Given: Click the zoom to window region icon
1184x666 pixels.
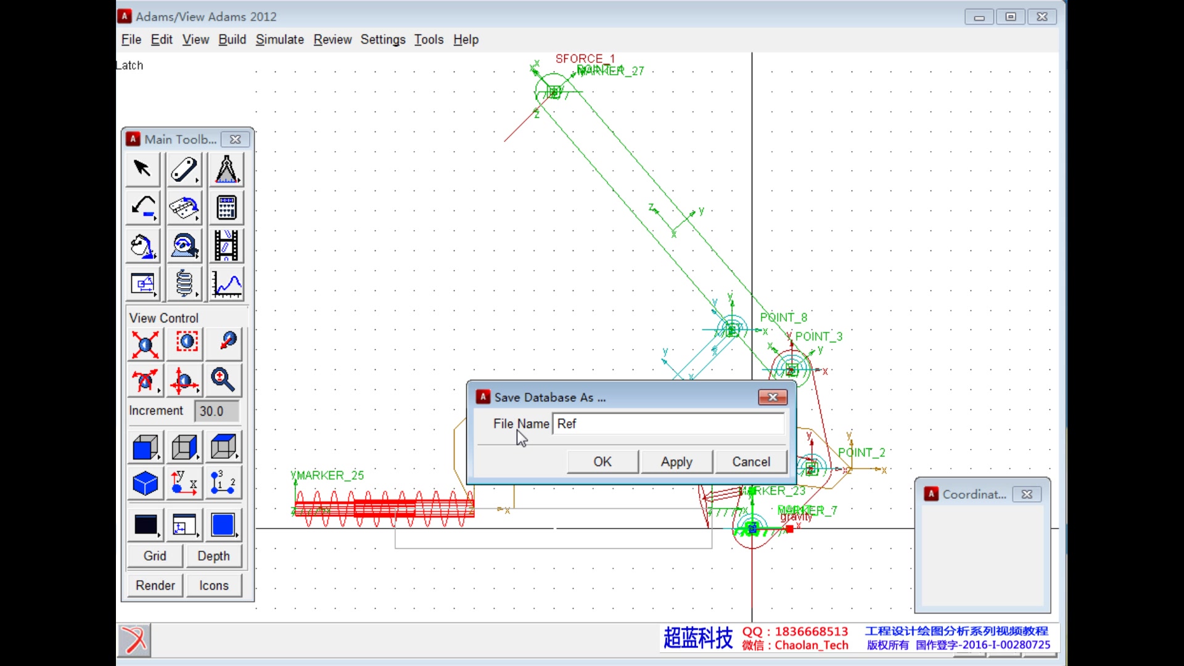Looking at the screenshot, I should click(x=185, y=344).
